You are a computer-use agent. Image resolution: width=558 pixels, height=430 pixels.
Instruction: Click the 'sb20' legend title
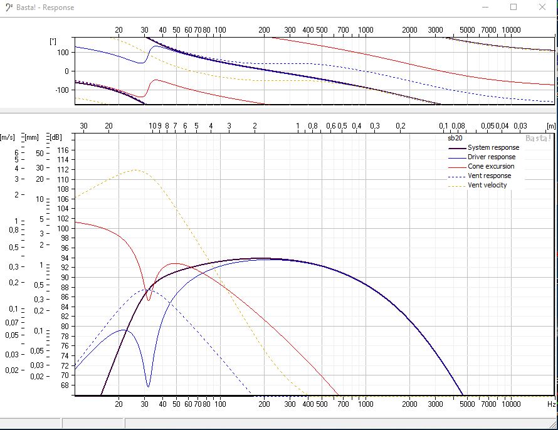click(455, 138)
